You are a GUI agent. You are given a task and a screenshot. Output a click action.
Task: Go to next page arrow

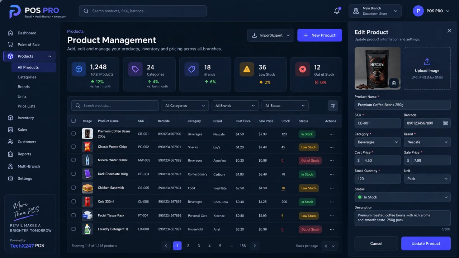(x=255, y=246)
